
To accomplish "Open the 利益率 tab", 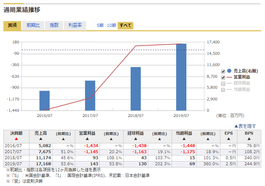I will coord(75,25).
